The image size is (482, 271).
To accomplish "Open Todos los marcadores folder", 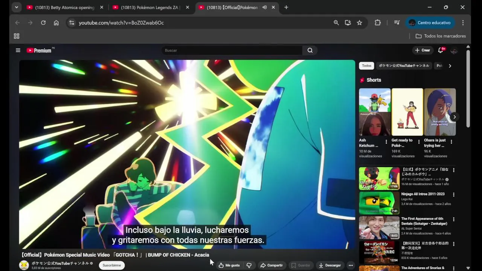I will [441, 36].
